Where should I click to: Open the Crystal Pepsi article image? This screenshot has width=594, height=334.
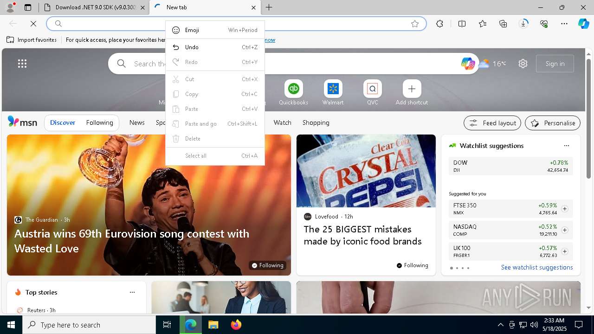(366, 171)
